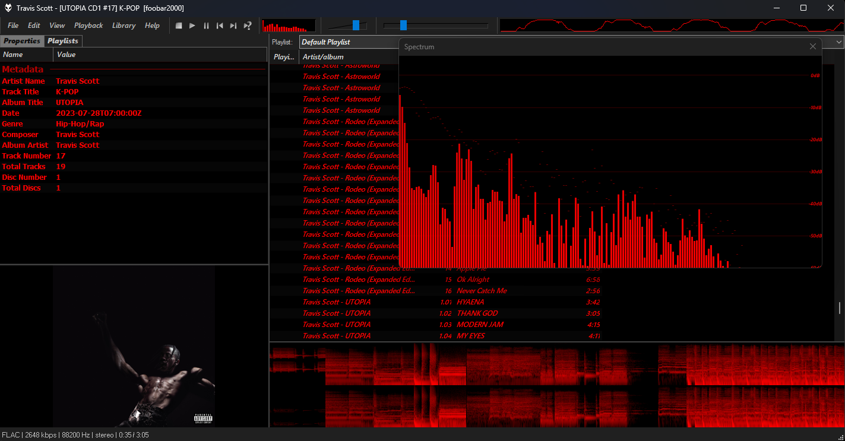This screenshot has height=441, width=845.
Task: Click the Play button in the toolbar
Action: [192, 26]
